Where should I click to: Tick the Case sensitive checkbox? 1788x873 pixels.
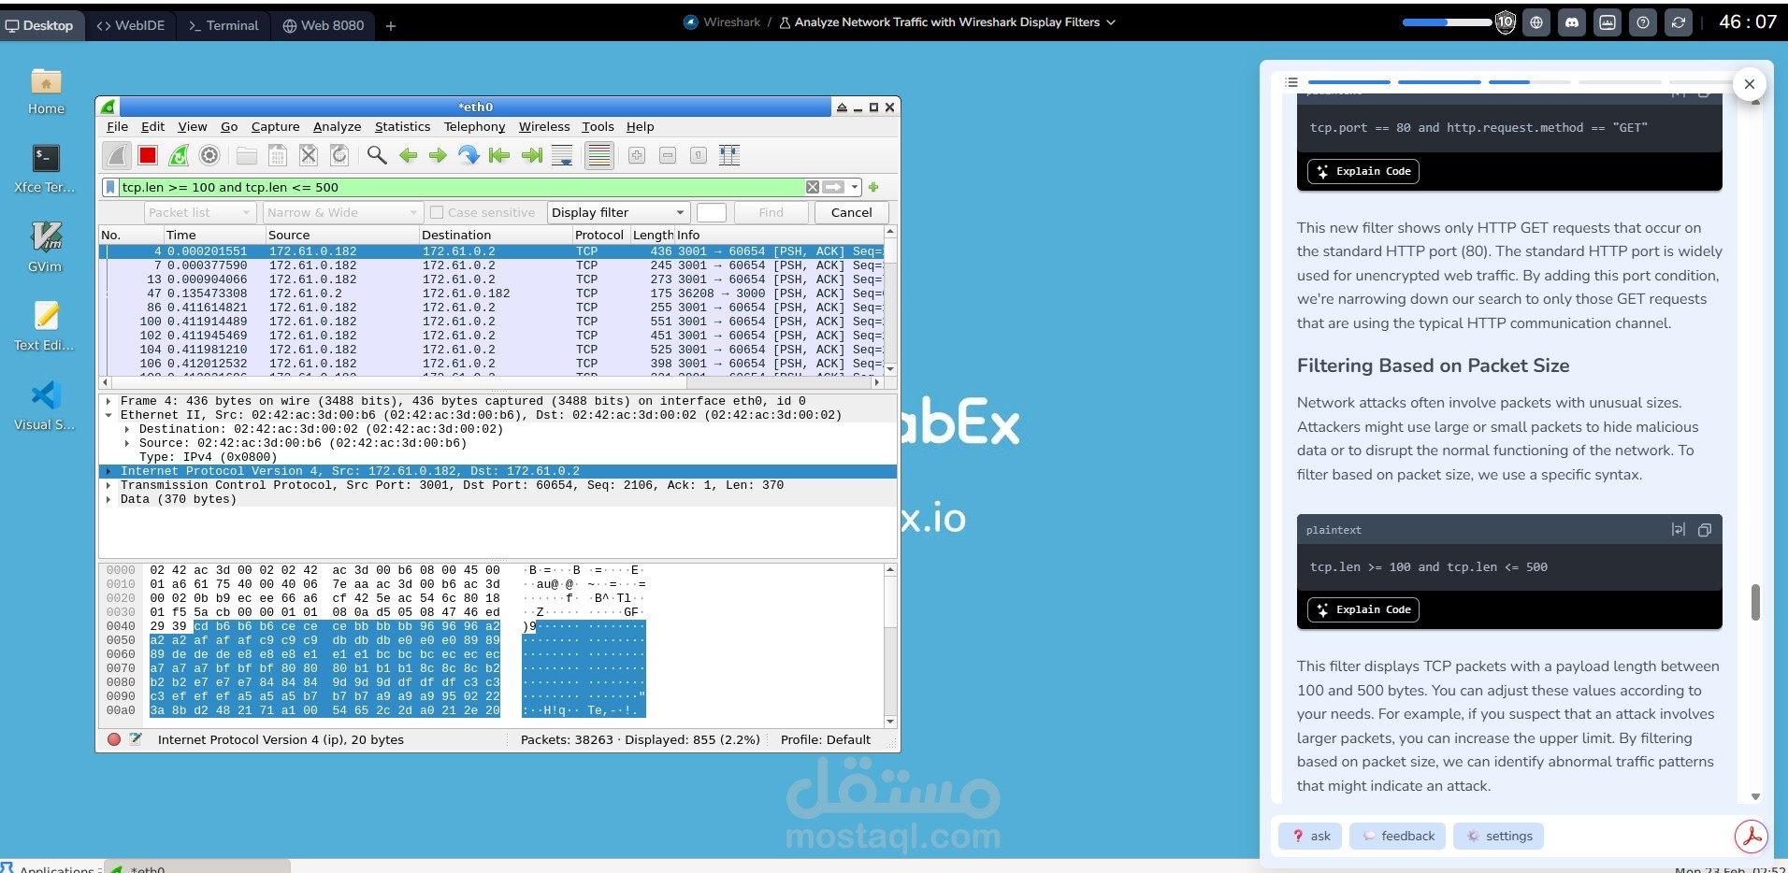(436, 212)
